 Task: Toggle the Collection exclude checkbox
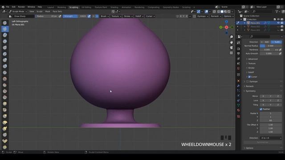pyautogui.click(x=275, y=20)
